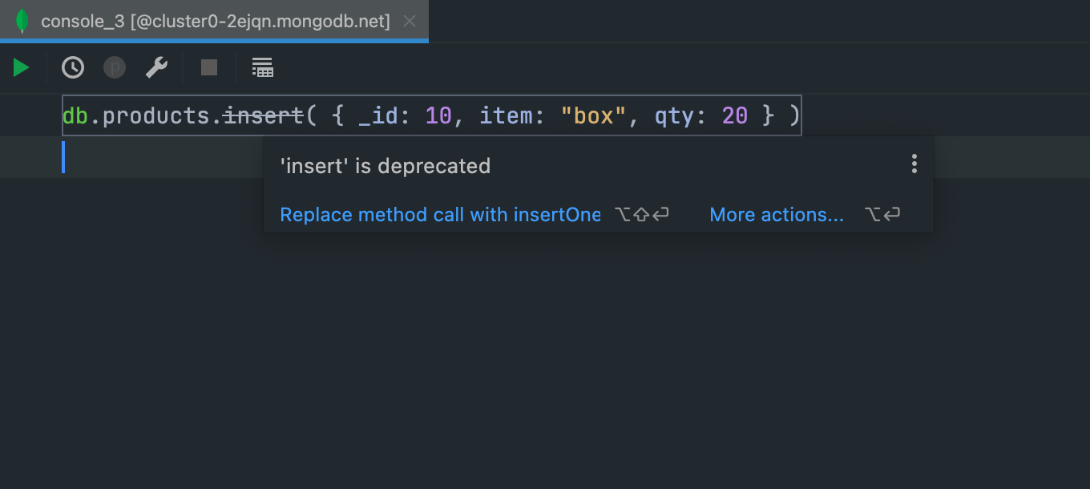Click the MongoDB leaf icon on the tab
The width and height of the screenshot is (1090, 489).
tap(22, 21)
